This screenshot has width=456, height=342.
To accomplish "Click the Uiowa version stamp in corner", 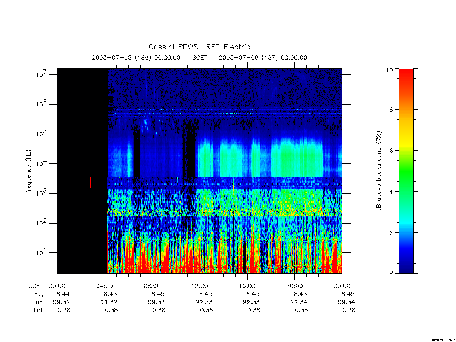I will (443, 340).
